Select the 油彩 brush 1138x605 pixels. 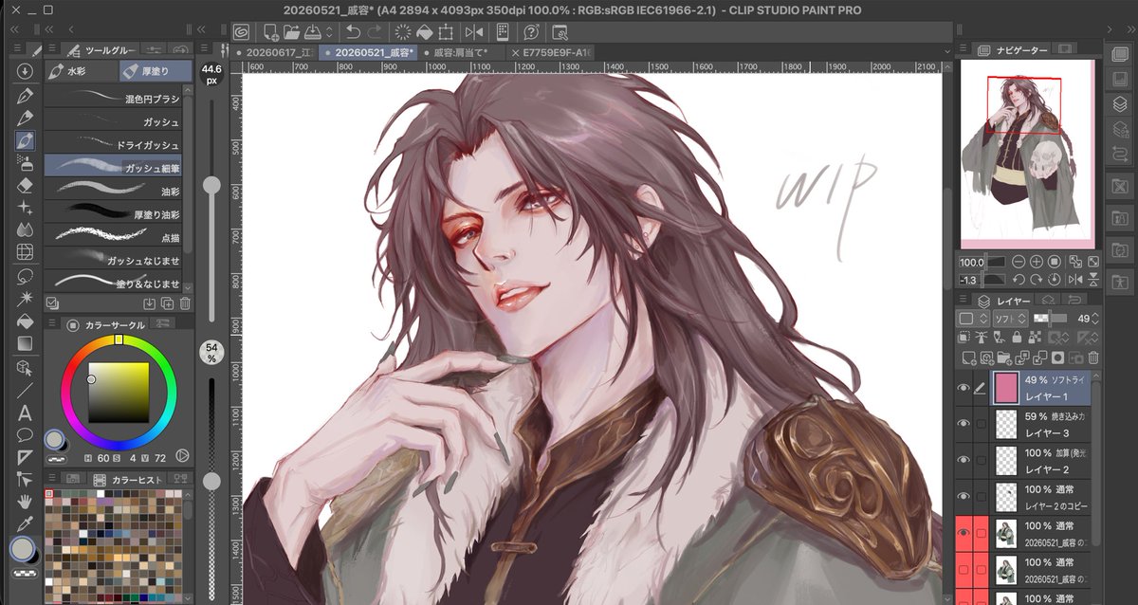coord(114,191)
